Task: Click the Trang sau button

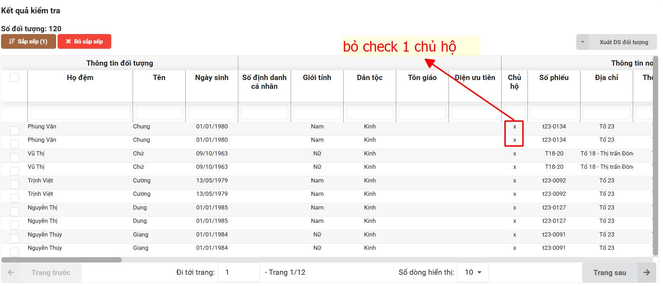Action: [x=610, y=273]
